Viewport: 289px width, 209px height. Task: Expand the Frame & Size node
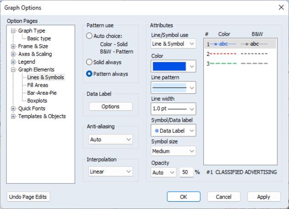[x=14, y=46]
